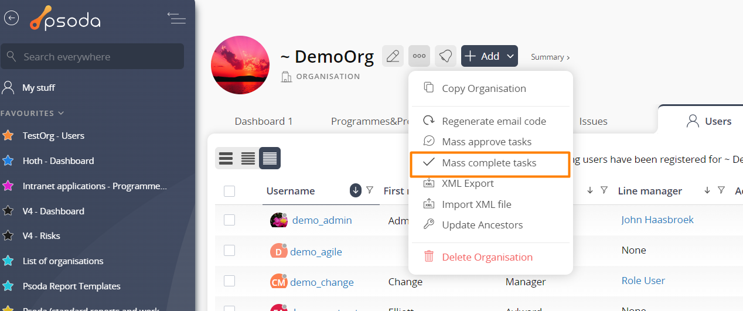Viewport: 743px width, 311px height.
Task: Click the Username sort arrow button
Action: [x=356, y=190]
